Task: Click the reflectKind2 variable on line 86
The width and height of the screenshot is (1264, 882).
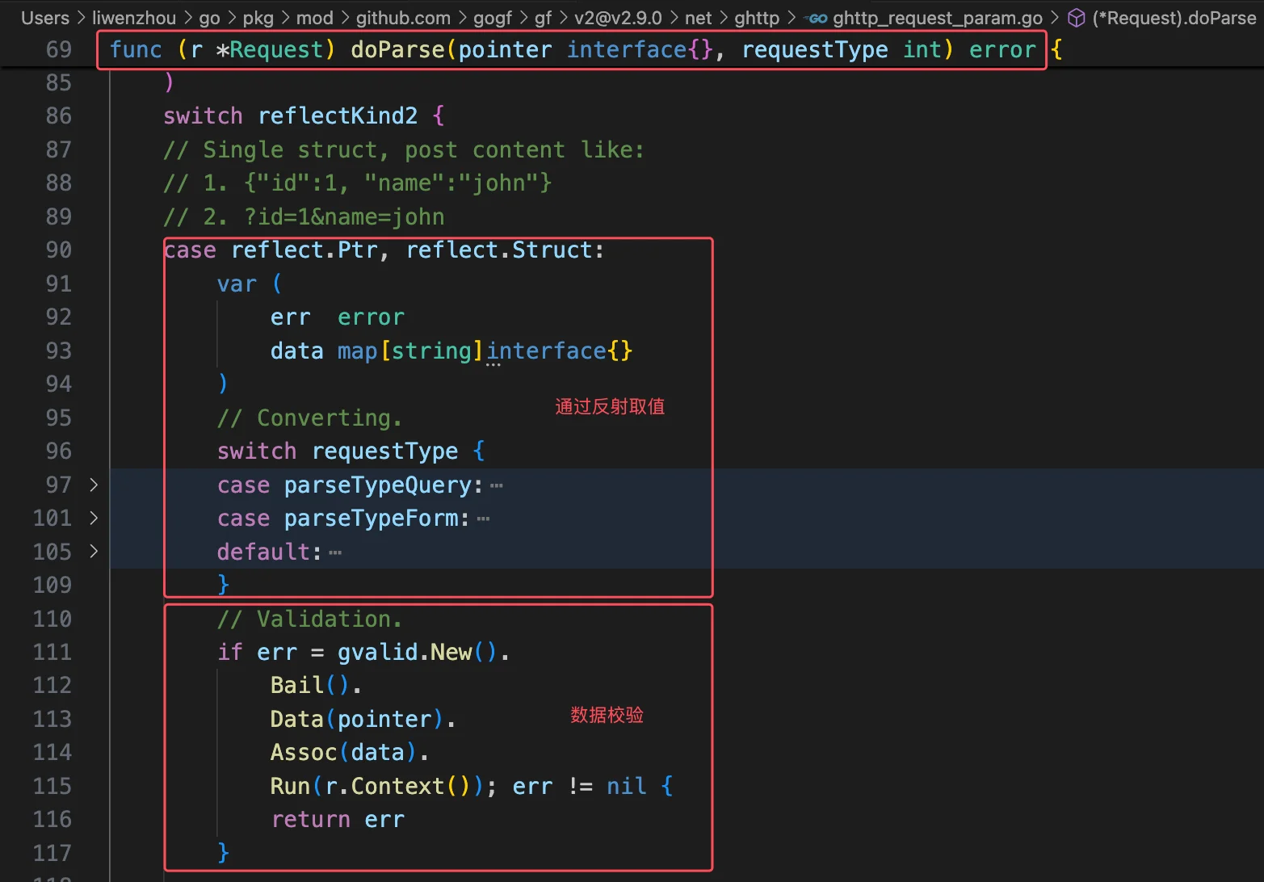Action: click(338, 116)
